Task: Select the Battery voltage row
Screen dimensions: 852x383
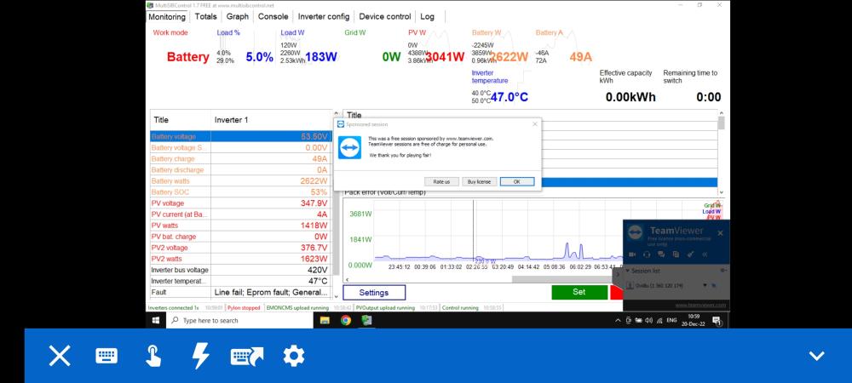Action: click(240, 137)
